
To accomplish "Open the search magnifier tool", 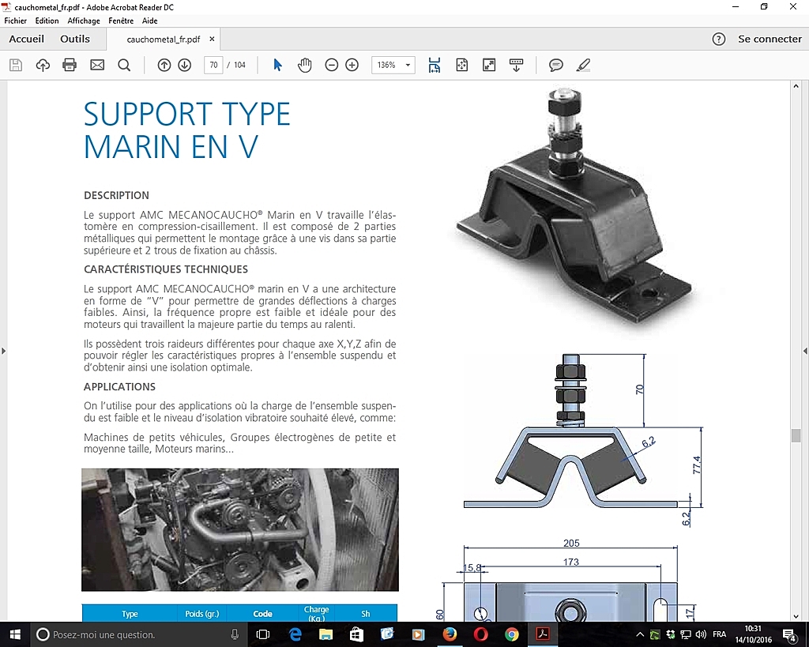I will click(124, 65).
